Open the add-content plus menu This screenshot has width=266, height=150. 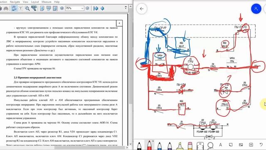click(x=251, y=145)
